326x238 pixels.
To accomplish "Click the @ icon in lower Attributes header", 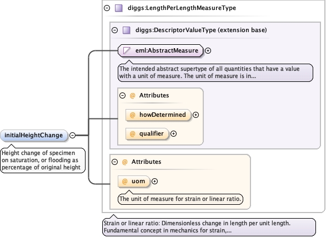I will pos(124,162).
